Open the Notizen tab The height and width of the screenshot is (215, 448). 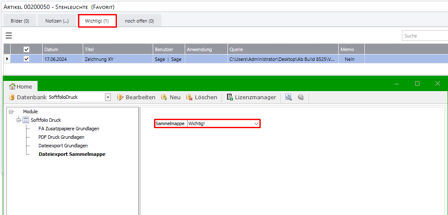57,21
